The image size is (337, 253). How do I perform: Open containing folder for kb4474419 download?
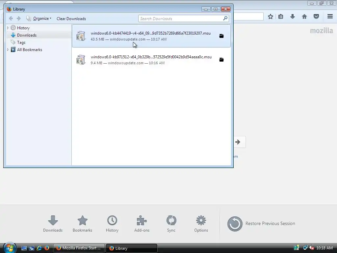[221, 36]
